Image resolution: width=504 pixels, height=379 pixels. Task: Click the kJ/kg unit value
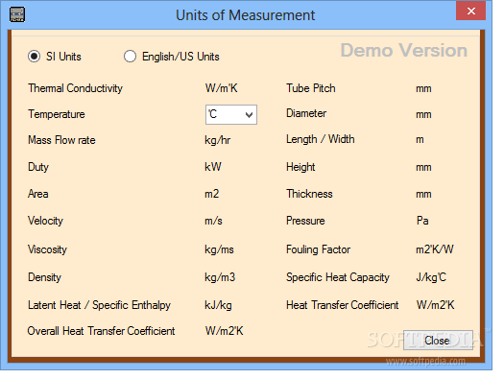click(x=218, y=305)
